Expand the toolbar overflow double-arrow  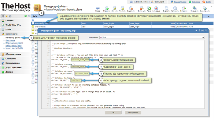click(x=212, y=6)
